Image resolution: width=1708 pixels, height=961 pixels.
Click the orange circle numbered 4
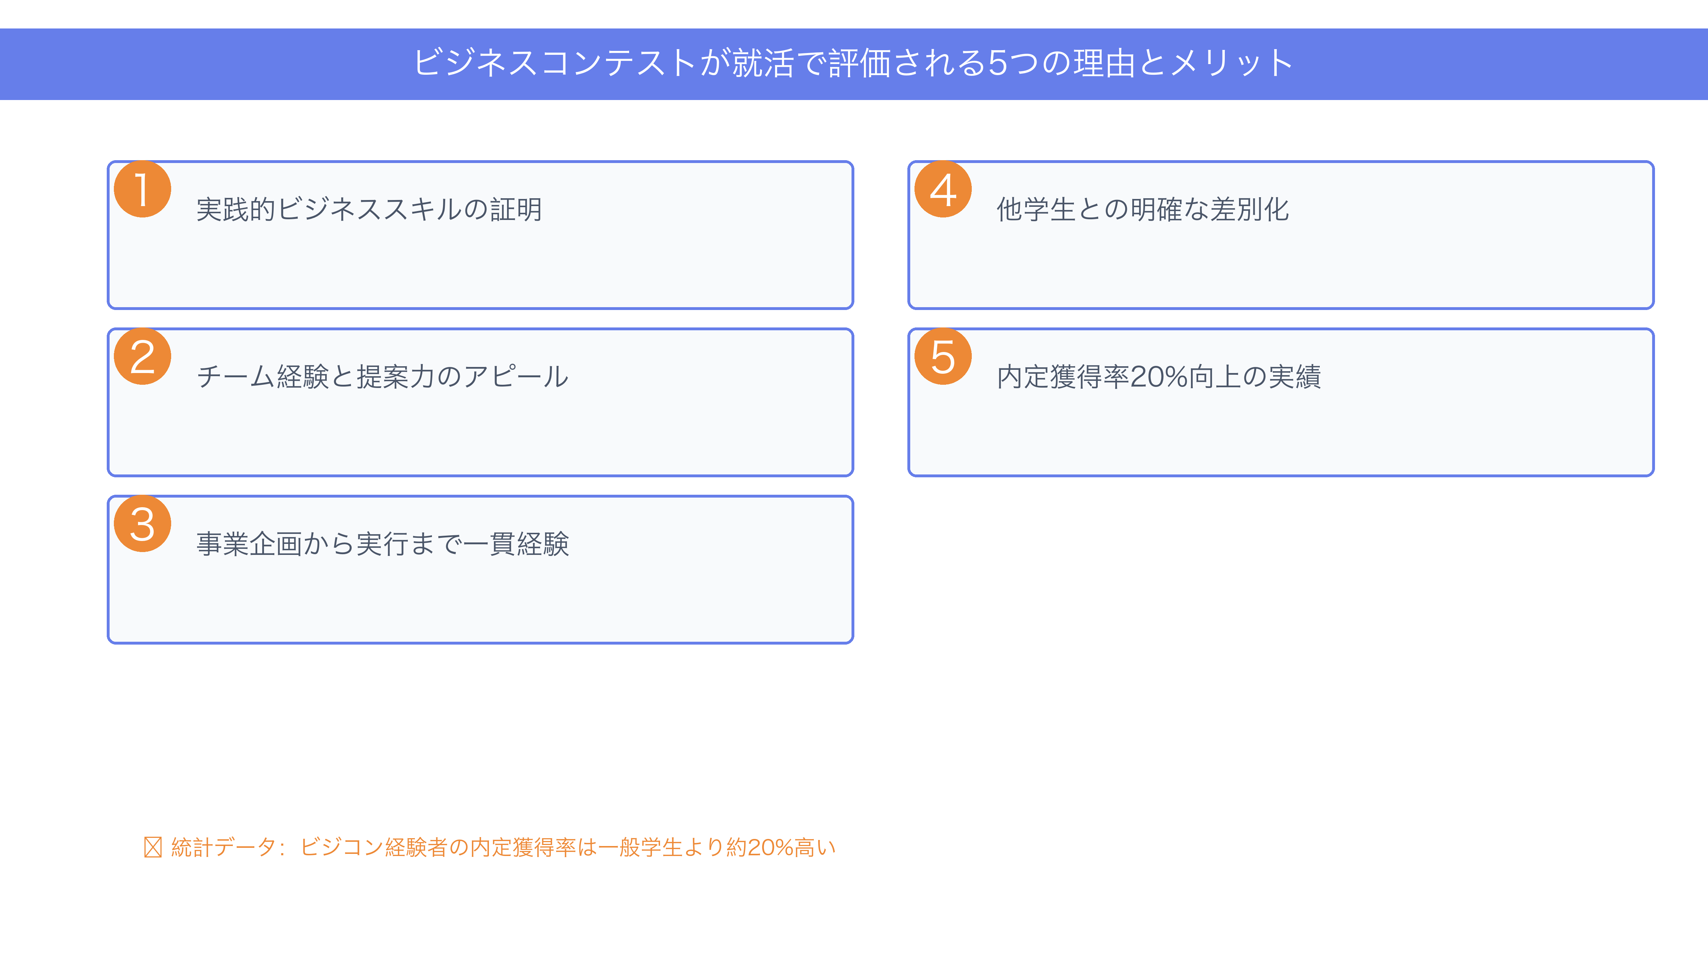[x=943, y=189]
